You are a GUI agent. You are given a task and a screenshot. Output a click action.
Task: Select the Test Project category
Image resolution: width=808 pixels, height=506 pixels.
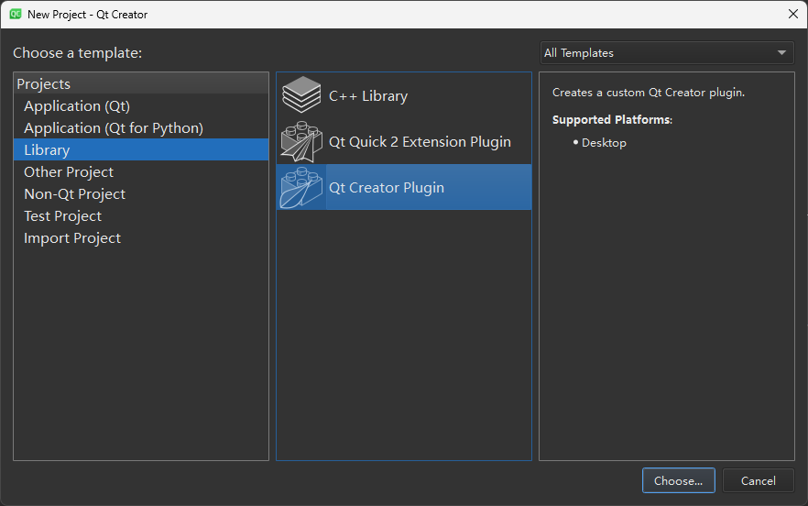click(141, 216)
